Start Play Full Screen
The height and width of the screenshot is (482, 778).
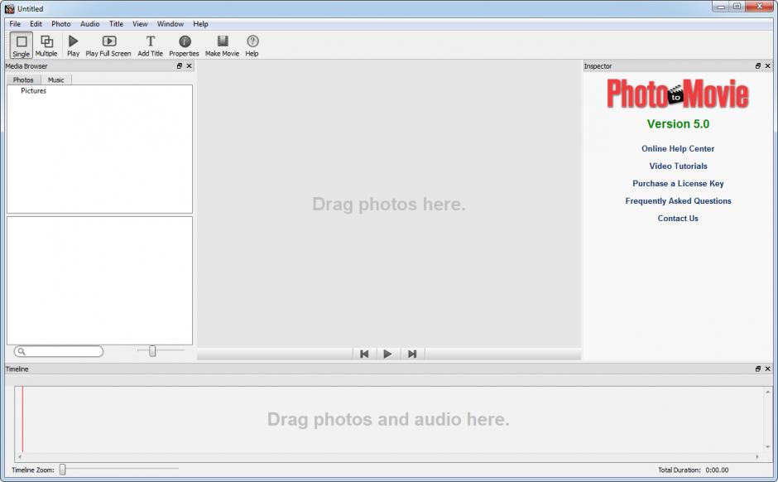click(108, 46)
